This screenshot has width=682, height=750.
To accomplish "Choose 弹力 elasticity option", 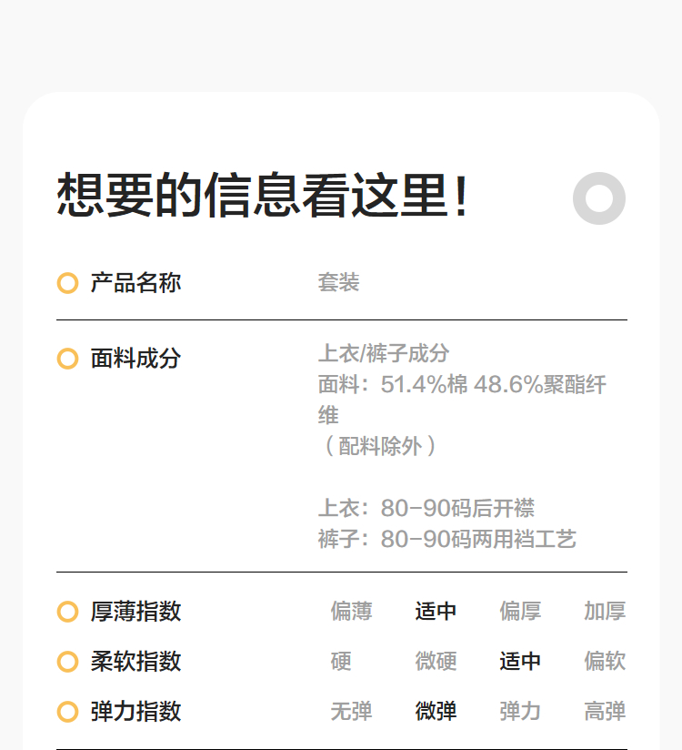I will coord(520,712).
